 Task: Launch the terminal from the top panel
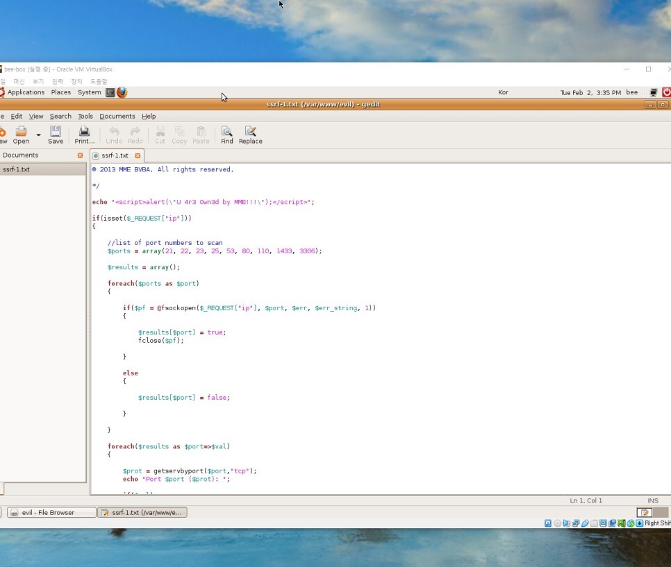pyautogui.click(x=110, y=92)
